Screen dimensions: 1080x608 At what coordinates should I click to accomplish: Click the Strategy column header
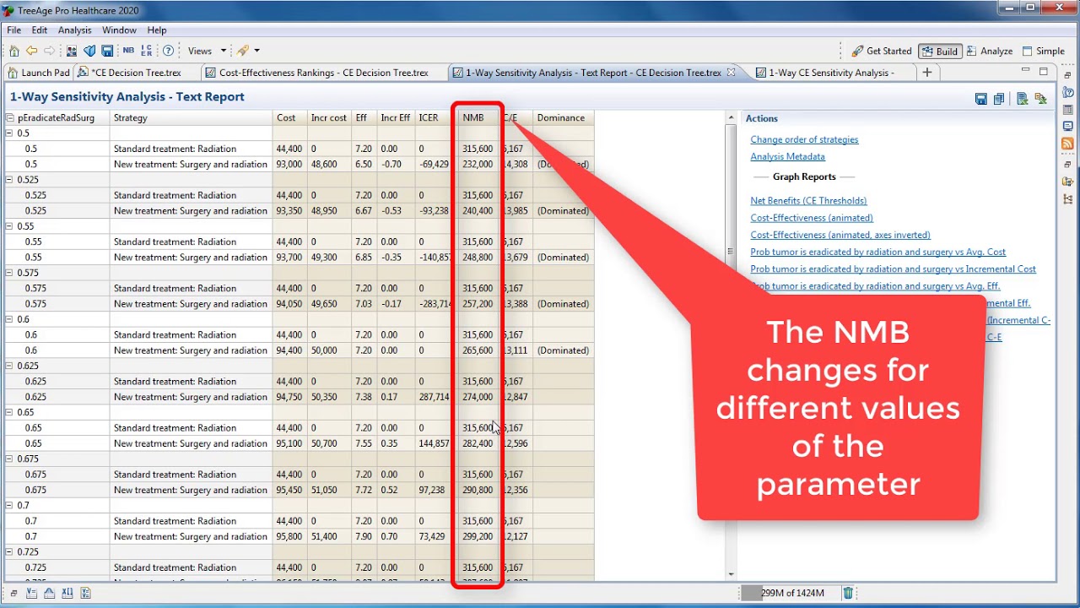point(191,118)
